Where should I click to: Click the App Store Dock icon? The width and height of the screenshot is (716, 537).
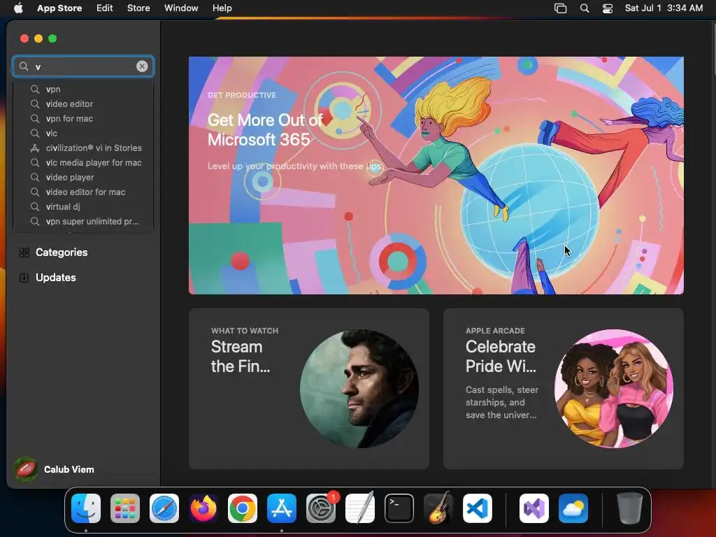click(x=282, y=508)
